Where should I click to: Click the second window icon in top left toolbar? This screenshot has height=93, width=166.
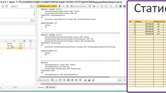click(x=7, y=6)
